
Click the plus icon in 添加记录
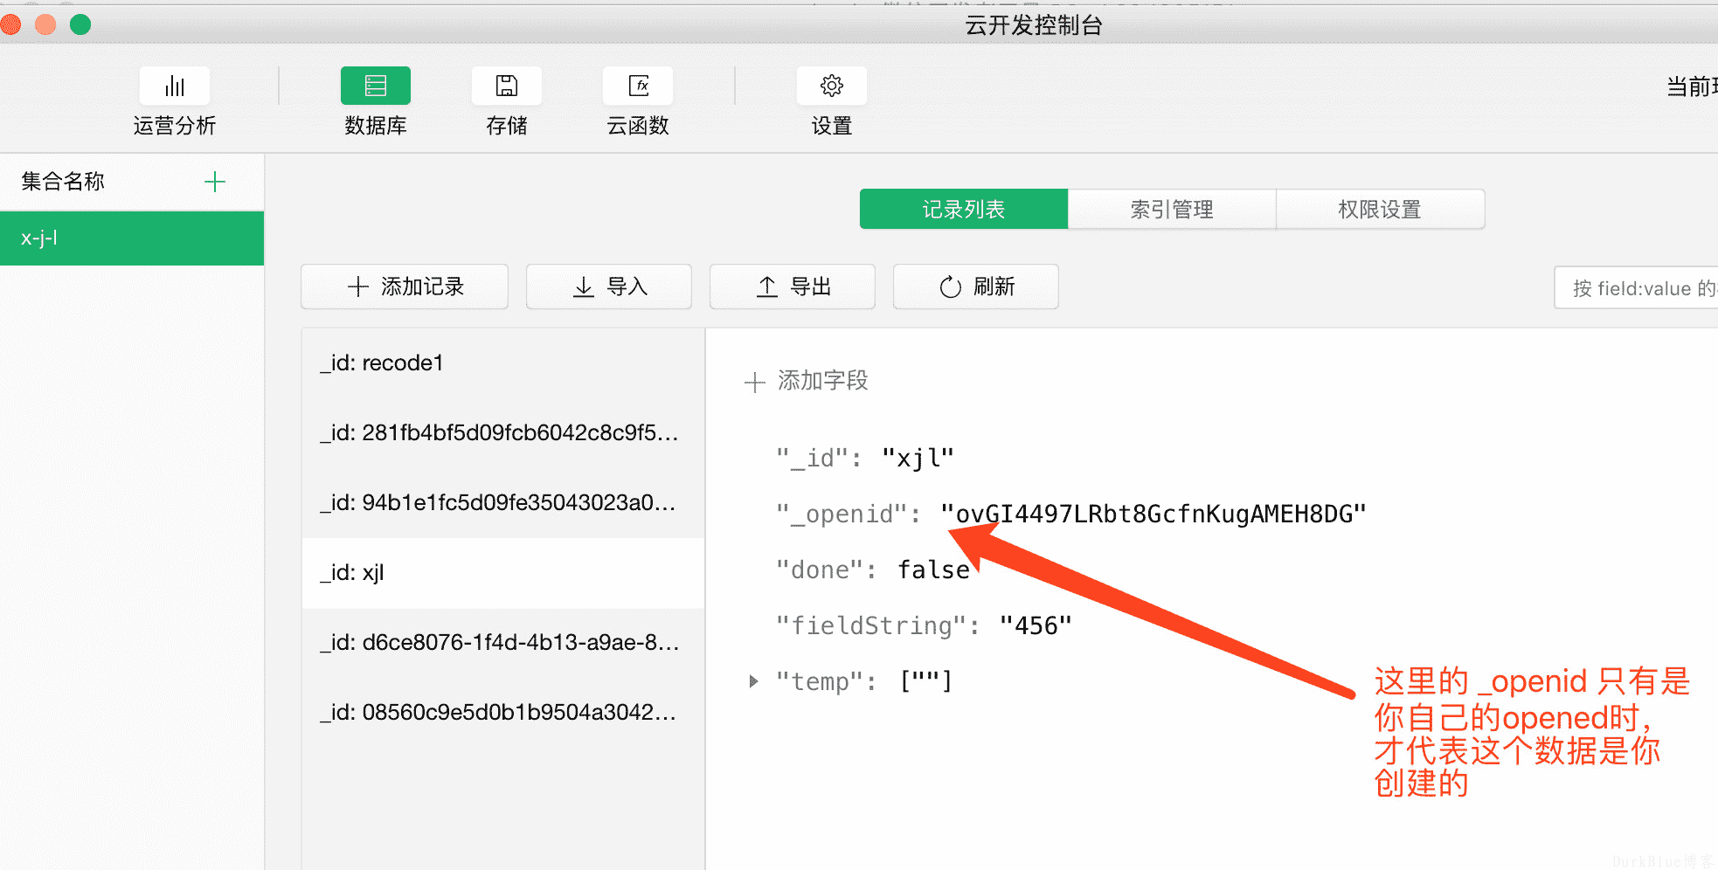click(358, 287)
